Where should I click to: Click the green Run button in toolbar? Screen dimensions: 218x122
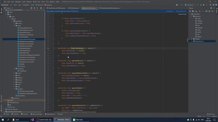pyautogui.click(x=198, y=5)
